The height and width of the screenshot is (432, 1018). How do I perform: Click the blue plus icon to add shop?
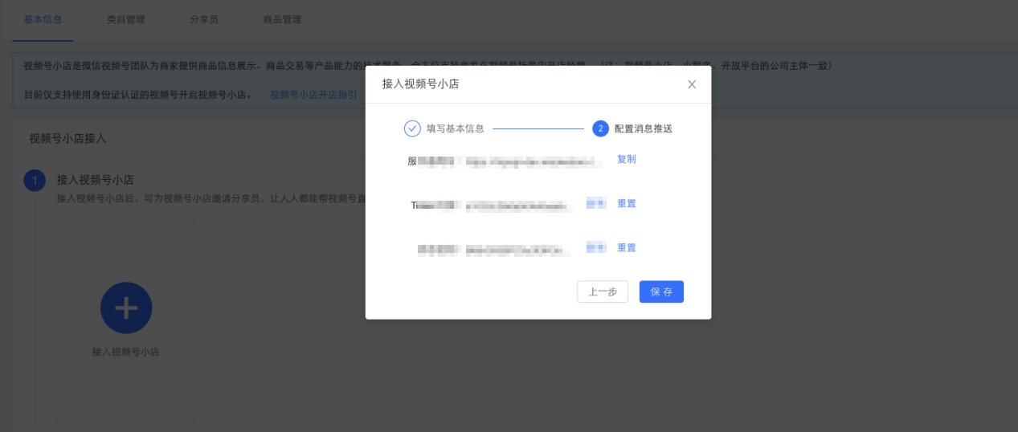pos(126,308)
